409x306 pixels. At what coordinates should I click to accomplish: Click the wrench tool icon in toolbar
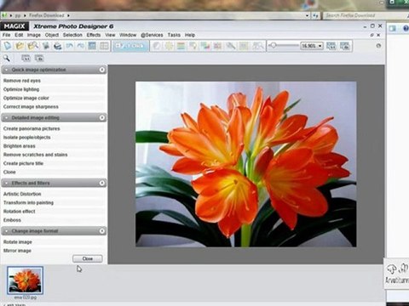(x=231, y=46)
